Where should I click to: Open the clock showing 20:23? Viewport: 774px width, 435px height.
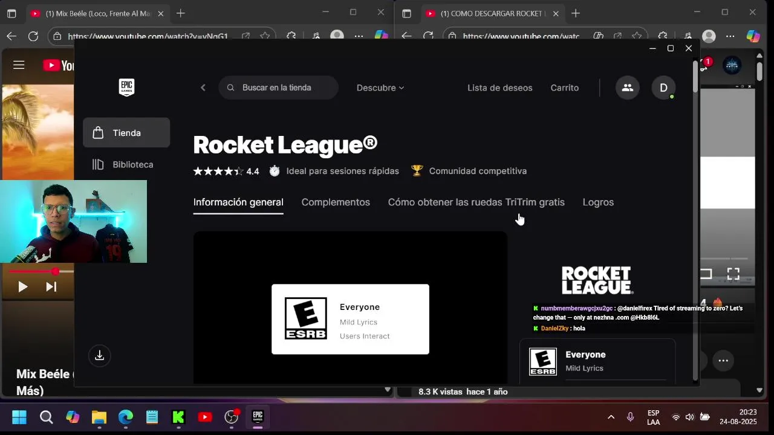[x=738, y=417]
